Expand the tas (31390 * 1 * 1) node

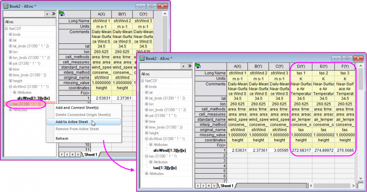pyautogui.click(x=10, y=104)
